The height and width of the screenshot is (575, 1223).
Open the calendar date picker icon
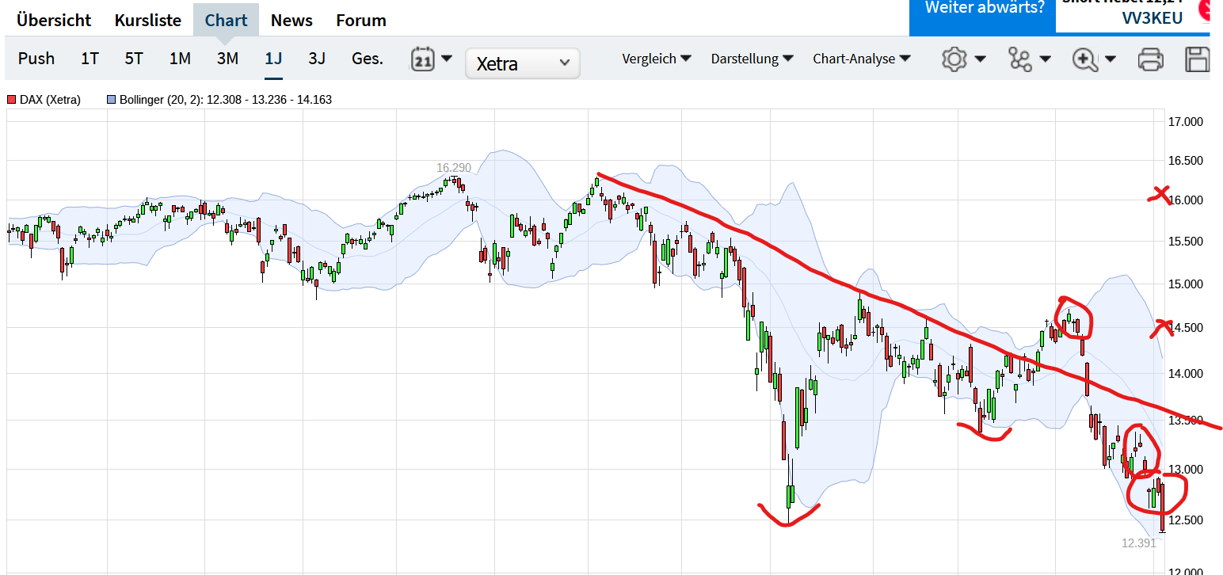(x=424, y=59)
